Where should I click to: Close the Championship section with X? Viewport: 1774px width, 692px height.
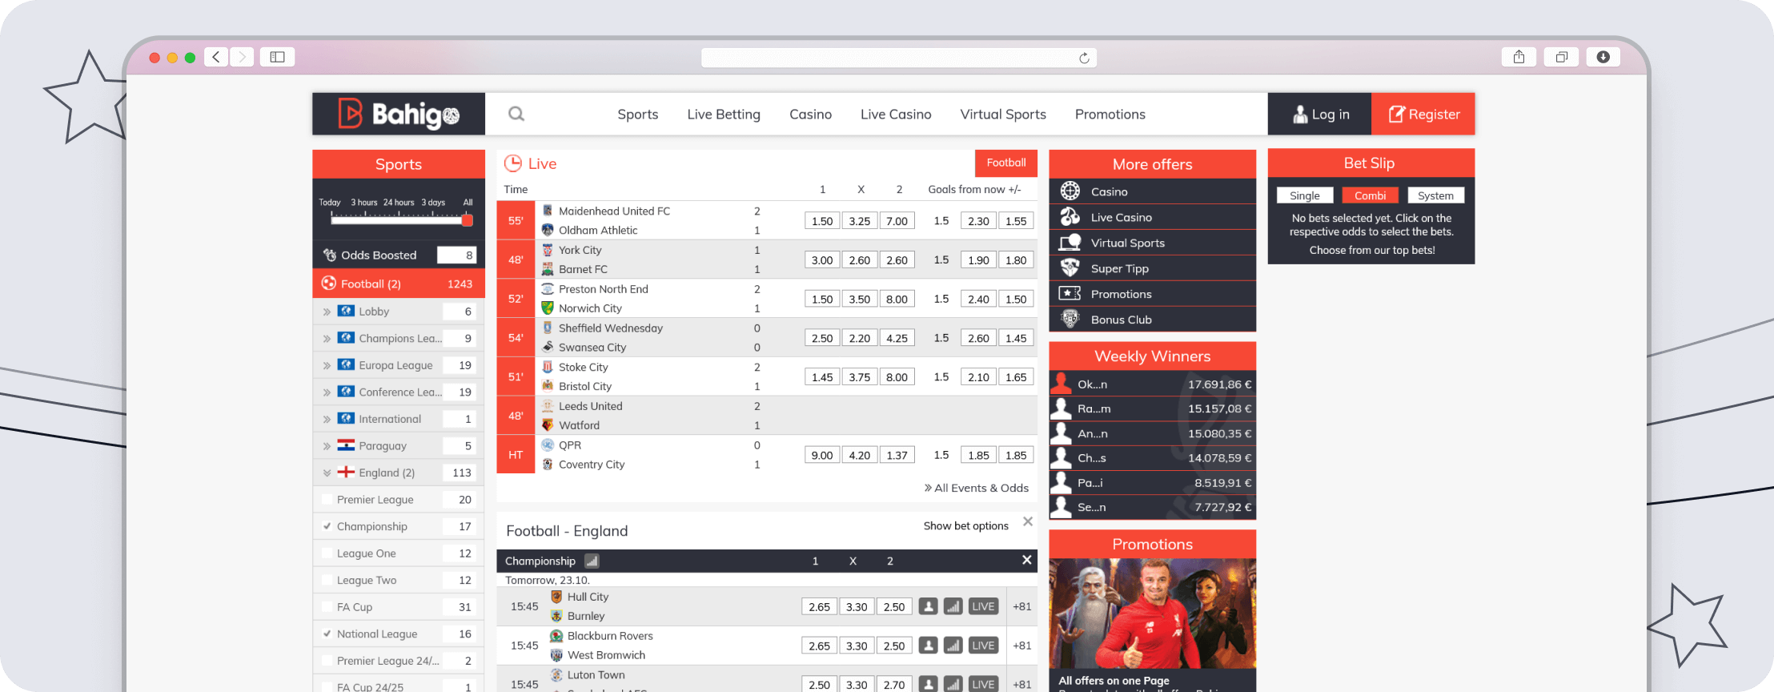[1026, 560]
